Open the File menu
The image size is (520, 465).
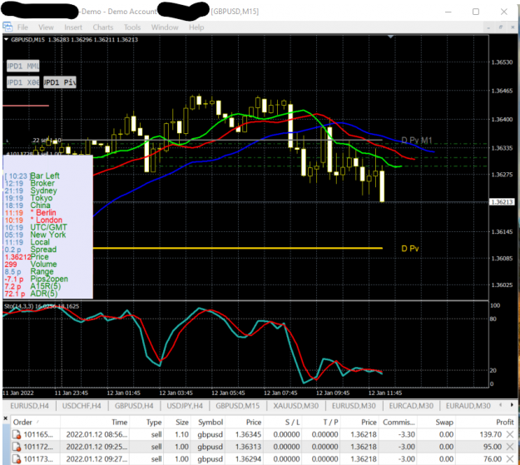click(22, 27)
